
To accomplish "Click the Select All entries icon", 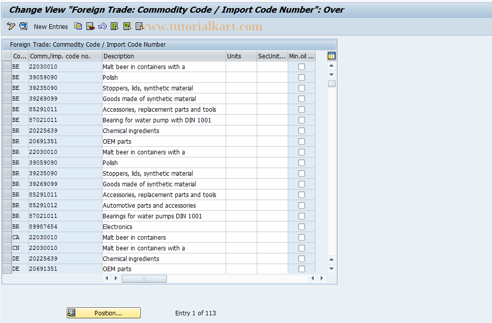I will click(x=114, y=26).
